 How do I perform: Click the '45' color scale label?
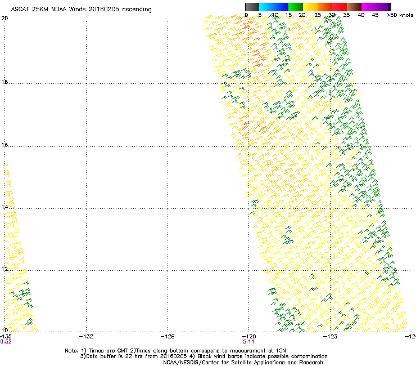(375, 15)
